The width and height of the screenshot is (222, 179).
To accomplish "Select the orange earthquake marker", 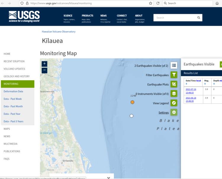I will [x=132, y=102].
